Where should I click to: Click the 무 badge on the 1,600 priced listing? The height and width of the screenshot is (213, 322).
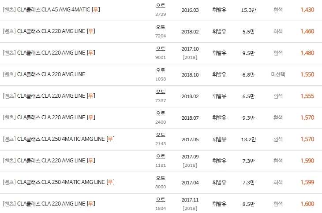[91, 204]
